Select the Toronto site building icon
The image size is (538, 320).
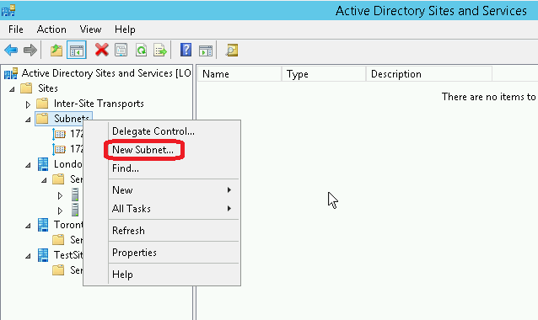click(43, 225)
